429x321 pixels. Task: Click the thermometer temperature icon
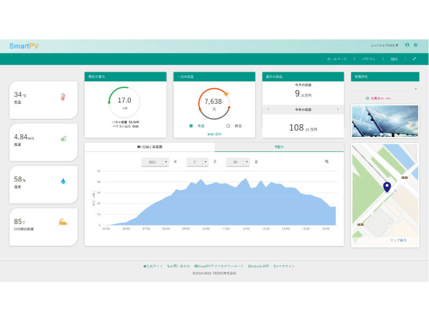63,97
